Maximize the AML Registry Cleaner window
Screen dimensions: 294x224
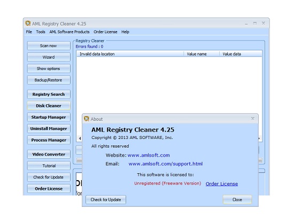click(255, 24)
